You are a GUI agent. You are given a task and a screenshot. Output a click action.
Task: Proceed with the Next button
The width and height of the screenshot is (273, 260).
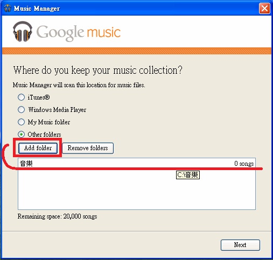point(240,245)
